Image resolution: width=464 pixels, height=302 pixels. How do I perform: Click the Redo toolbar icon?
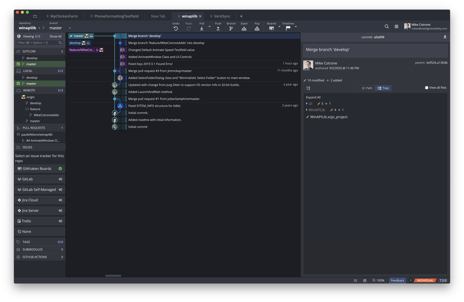click(x=188, y=28)
